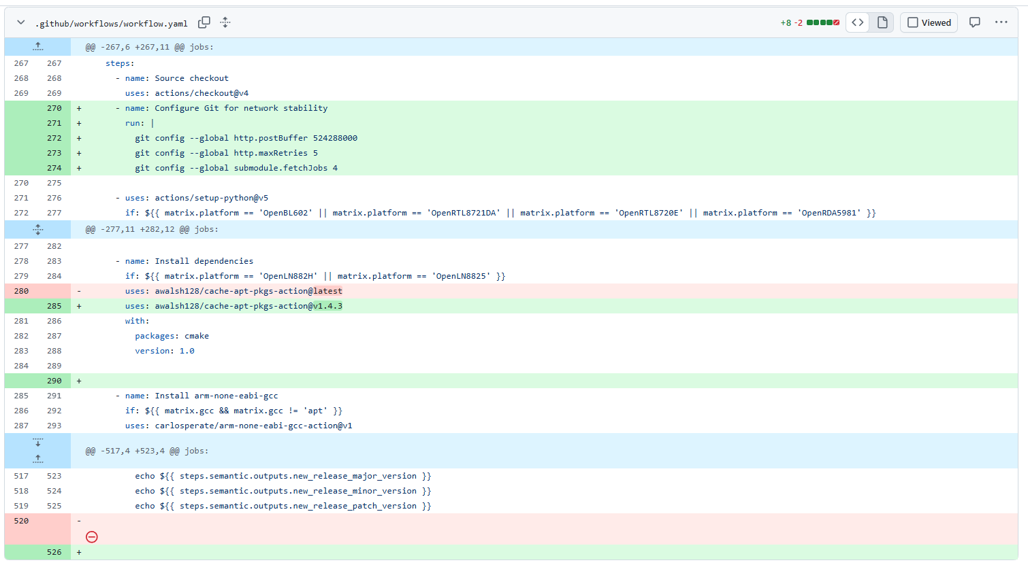The height and width of the screenshot is (567, 1028).
Task: Mark the file as Viewed
Action: [929, 22]
